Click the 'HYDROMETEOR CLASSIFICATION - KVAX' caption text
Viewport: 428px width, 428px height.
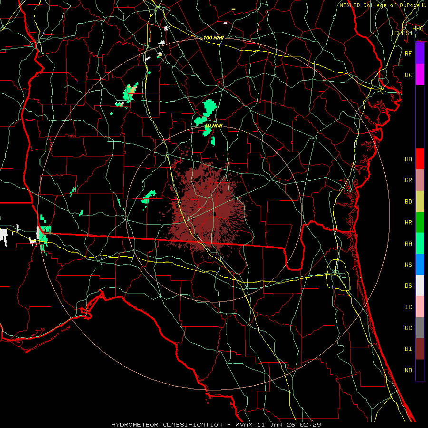click(182, 425)
